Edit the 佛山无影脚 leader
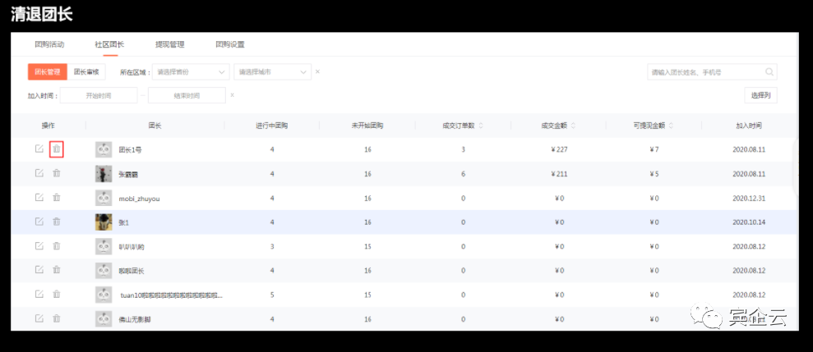813x352 pixels. 39,318
